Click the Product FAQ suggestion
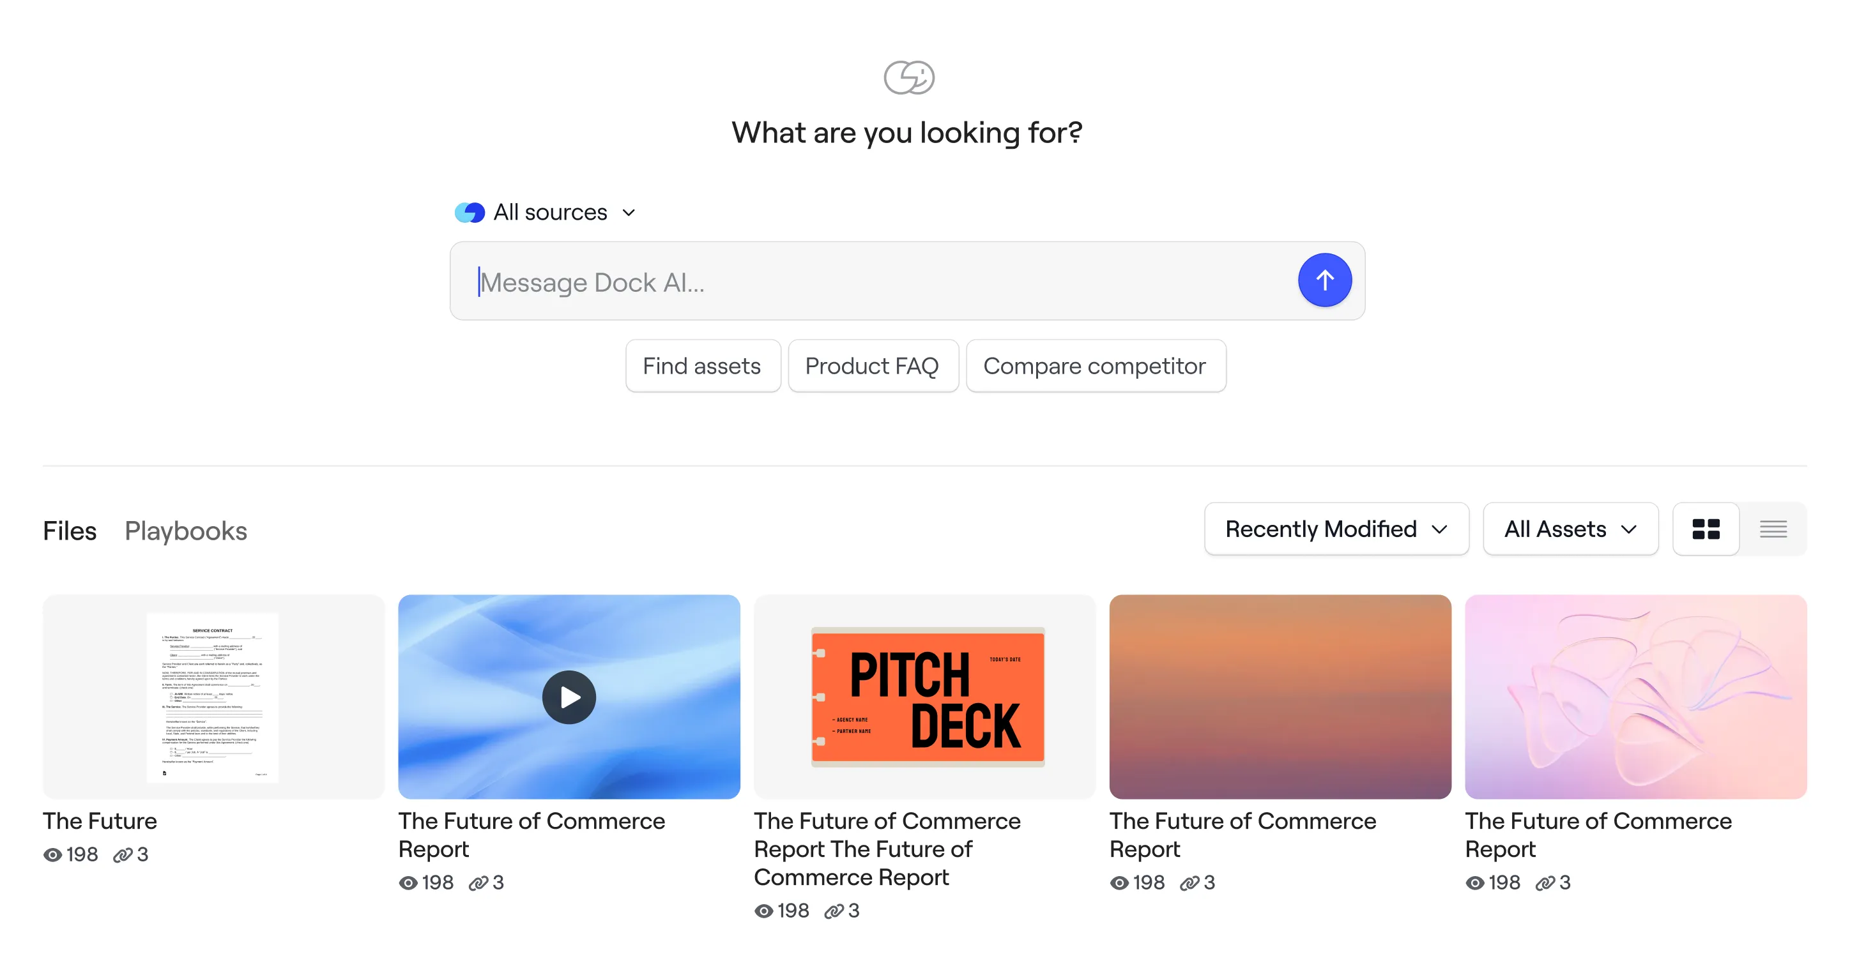1850x954 pixels. (x=873, y=366)
